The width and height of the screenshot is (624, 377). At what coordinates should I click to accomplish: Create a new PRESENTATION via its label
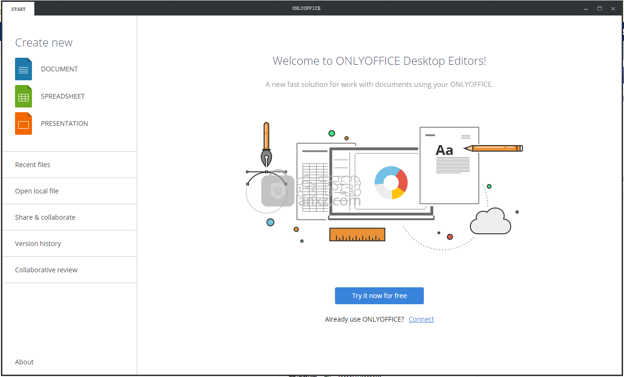tap(64, 123)
